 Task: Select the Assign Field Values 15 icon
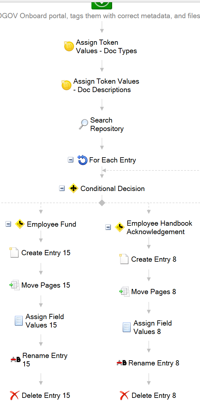[19, 321]
